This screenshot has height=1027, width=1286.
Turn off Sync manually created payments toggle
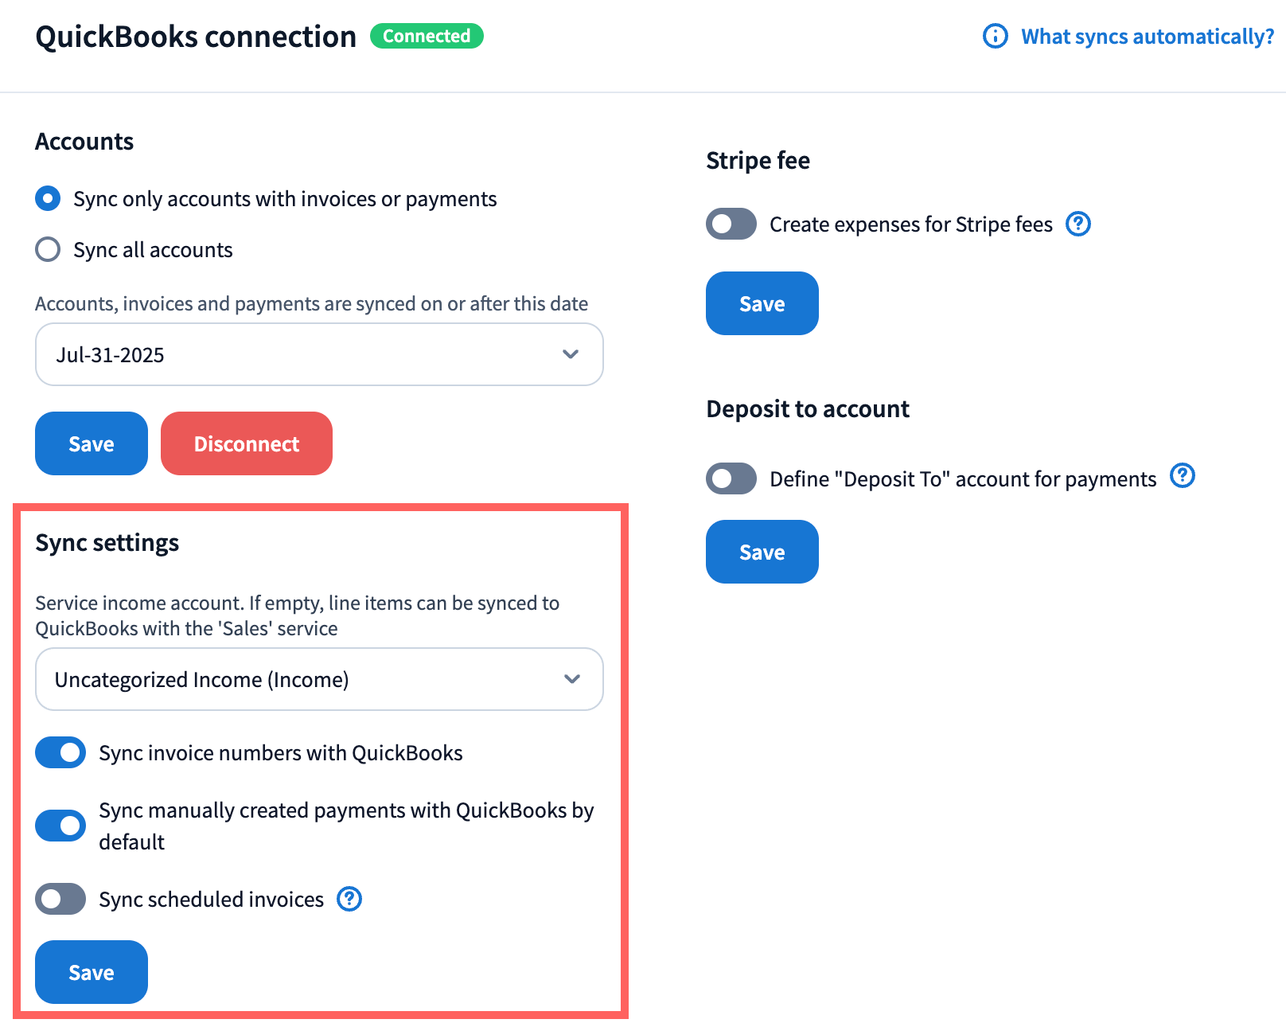pos(60,826)
